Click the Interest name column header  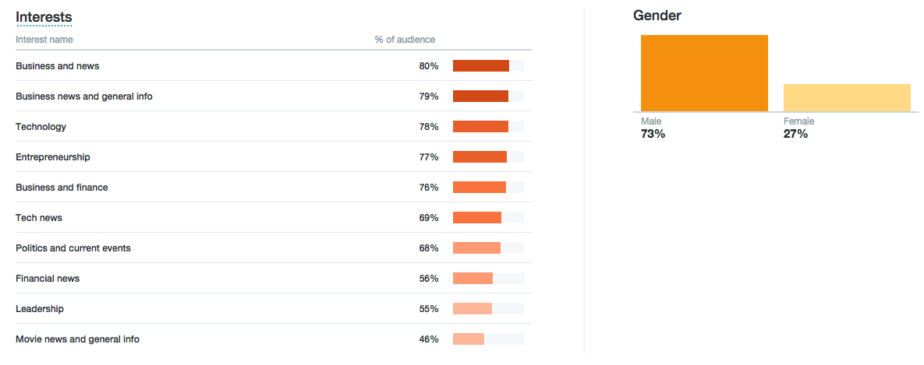44,40
